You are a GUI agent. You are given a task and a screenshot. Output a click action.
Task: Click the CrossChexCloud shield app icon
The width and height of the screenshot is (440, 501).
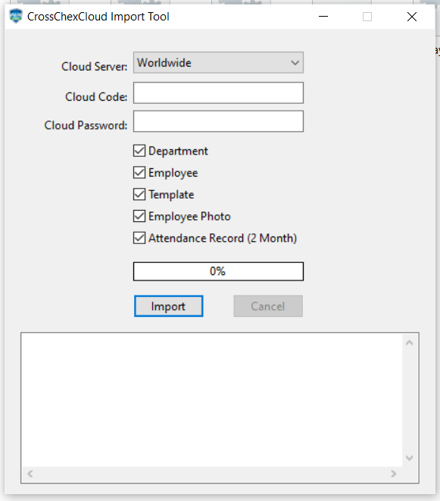coord(16,16)
